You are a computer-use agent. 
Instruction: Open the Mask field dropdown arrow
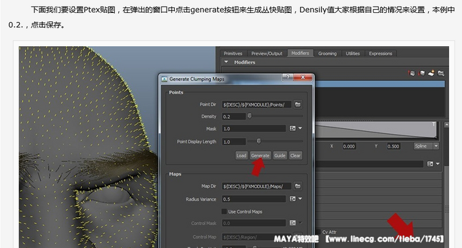coord(300,128)
